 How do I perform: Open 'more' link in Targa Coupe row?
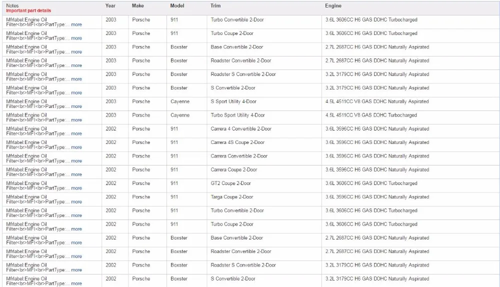[x=76, y=202]
